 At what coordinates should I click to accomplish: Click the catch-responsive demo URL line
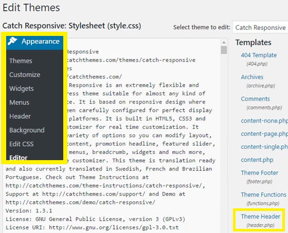tap(80, 202)
